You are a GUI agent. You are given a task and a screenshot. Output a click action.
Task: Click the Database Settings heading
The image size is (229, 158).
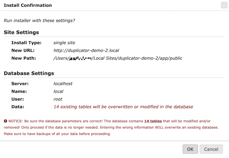[x=29, y=73]
